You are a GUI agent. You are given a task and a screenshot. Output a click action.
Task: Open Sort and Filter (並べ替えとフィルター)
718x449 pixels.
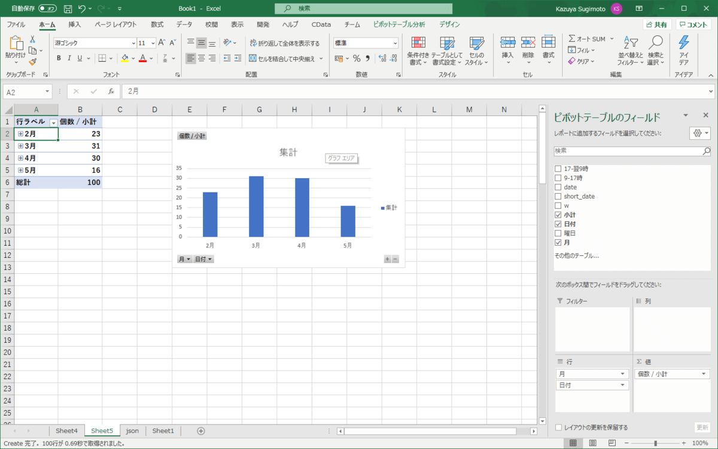pyautogui.click(x=631, y=50)
